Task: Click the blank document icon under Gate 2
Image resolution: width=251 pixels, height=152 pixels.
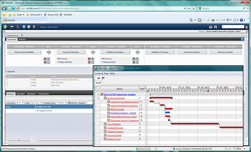Action: [x=92, y=62]
